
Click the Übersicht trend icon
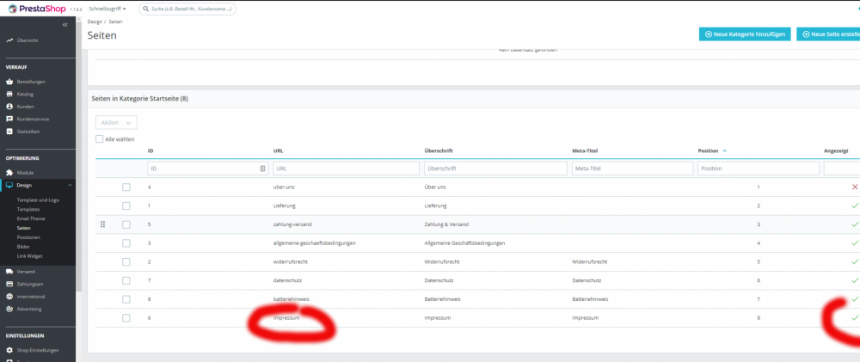pos(9,40)
